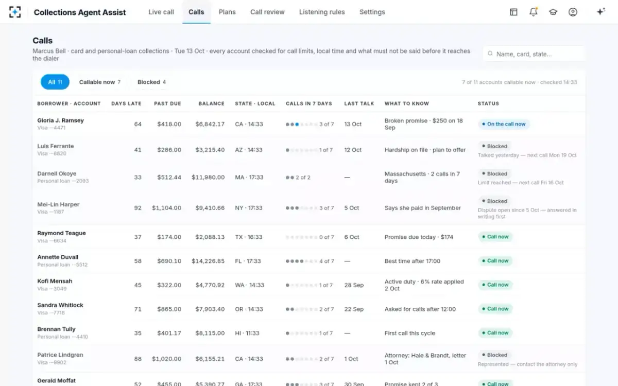Click Call now for Brennan Tully
Image resolution: width=618 pixels, height=386 pixels.
(x=495, y=333)
